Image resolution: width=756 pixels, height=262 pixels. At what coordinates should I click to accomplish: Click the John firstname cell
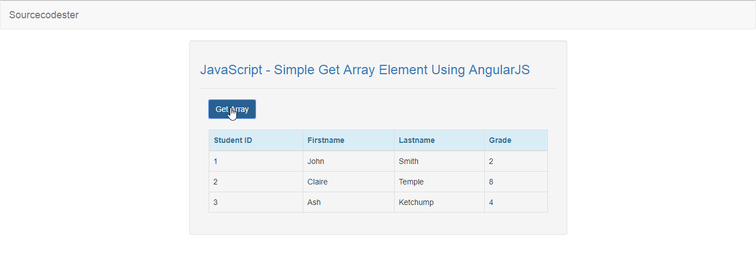coord(349,161)
